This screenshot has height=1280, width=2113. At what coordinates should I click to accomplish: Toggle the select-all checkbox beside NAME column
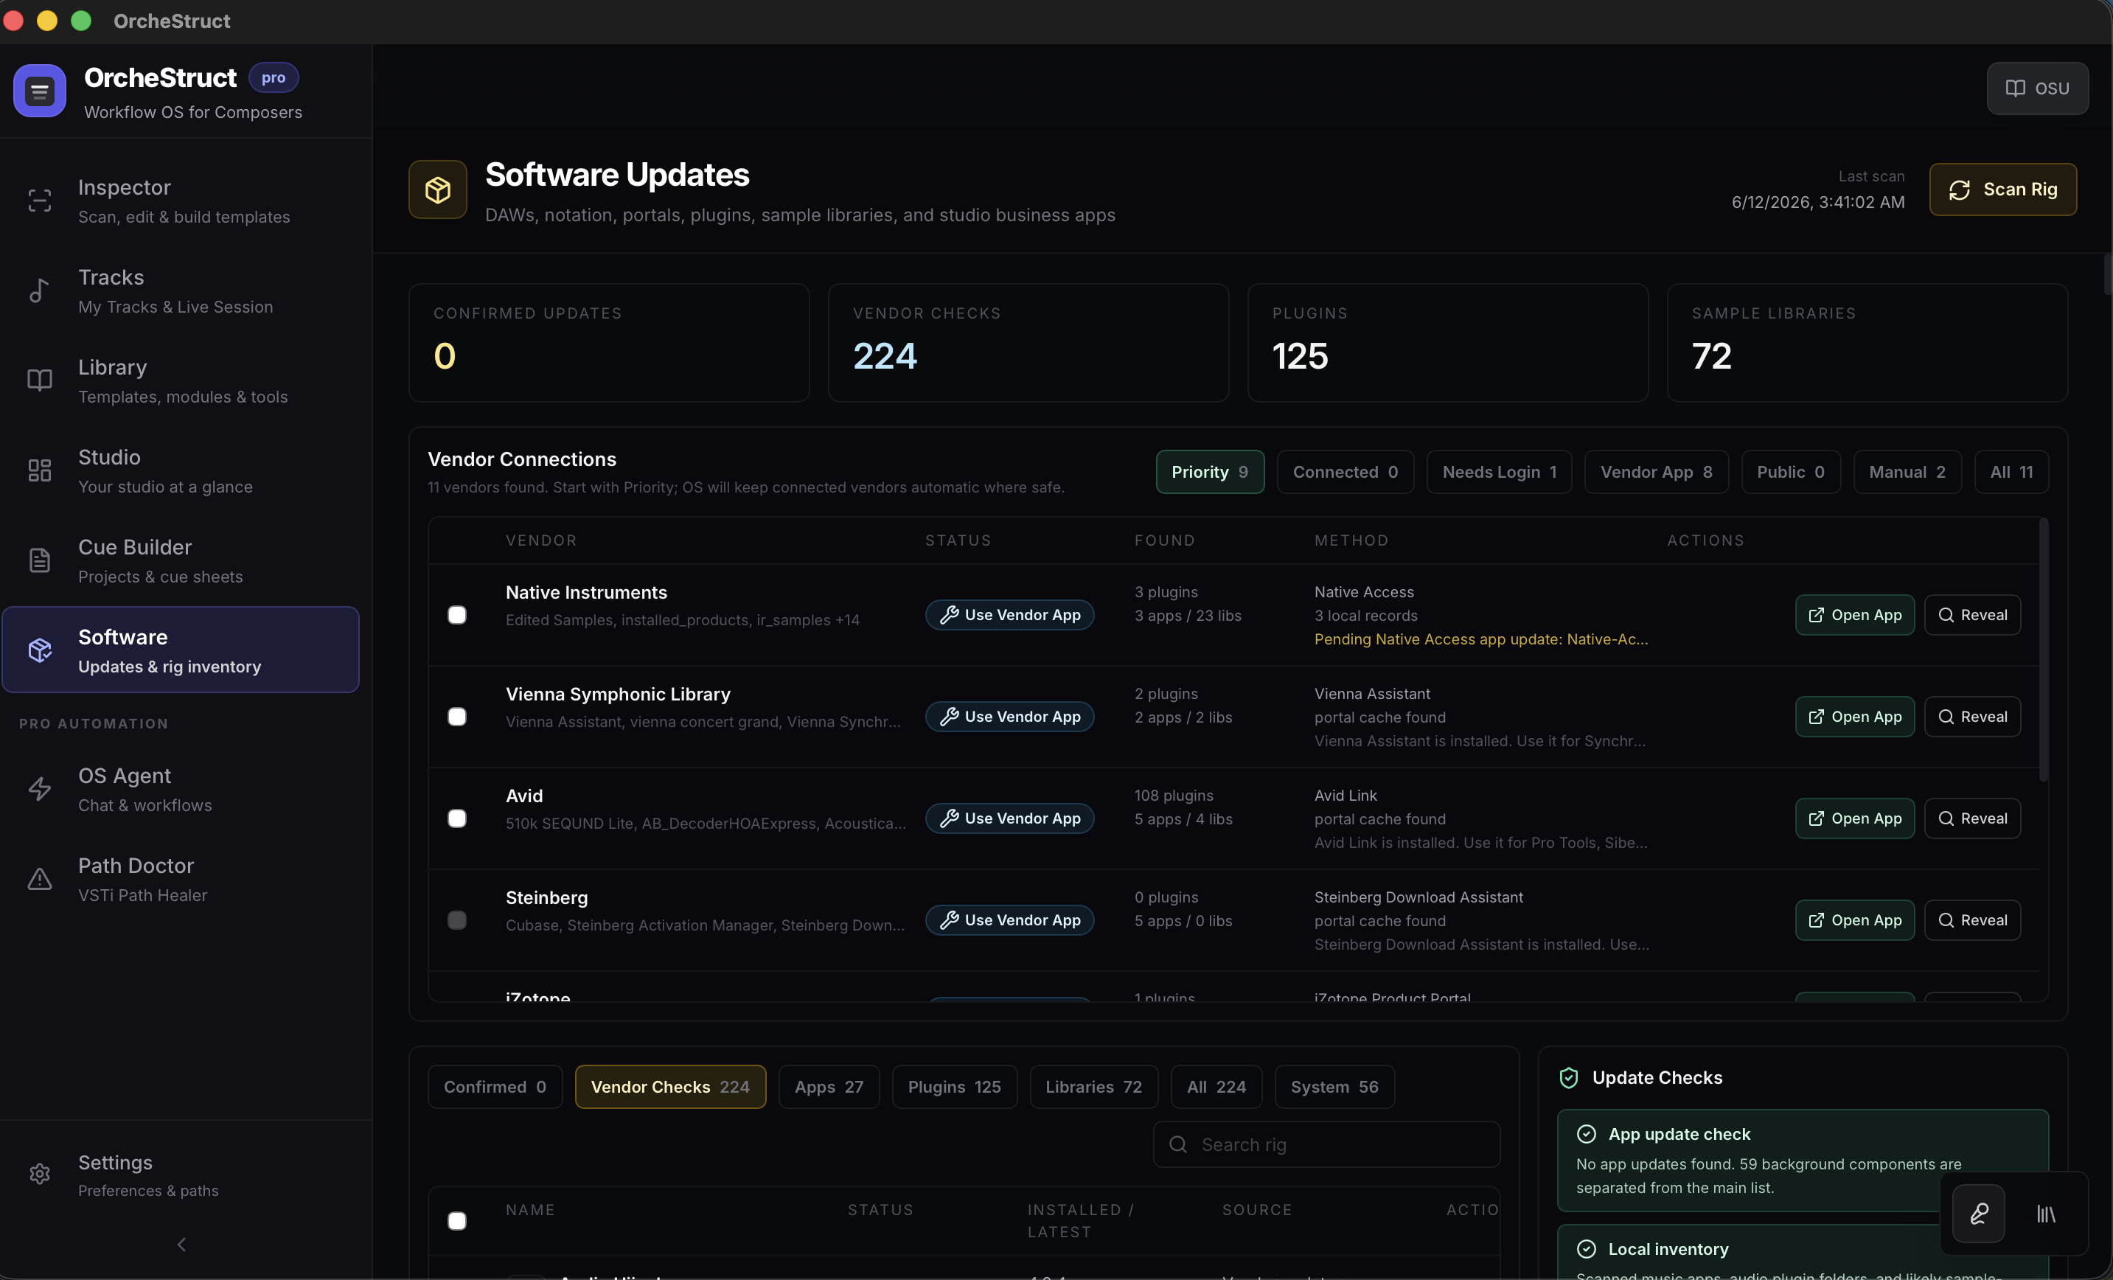[457, 1221]
